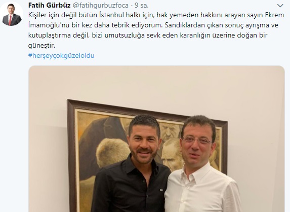Screen dimensions: 290x212
Task: Click the word "kutuplaştırma" in the tweet
Action: [x=50, y=36]
